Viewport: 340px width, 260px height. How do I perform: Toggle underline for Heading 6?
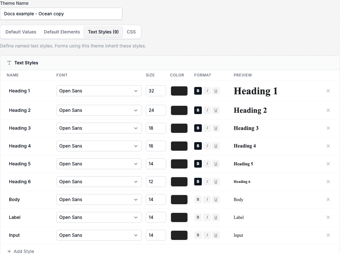pos(216,181)
